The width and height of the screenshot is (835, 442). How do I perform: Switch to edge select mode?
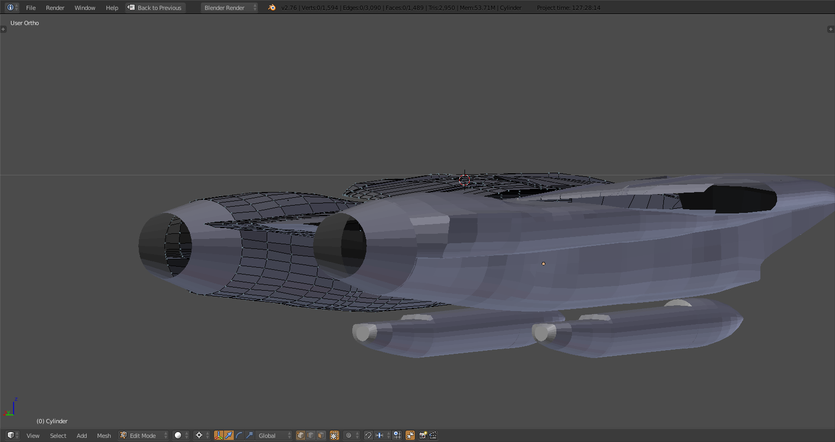(x=311, y=435)
